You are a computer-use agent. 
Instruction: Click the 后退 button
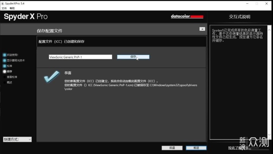[x=172, y=148]
